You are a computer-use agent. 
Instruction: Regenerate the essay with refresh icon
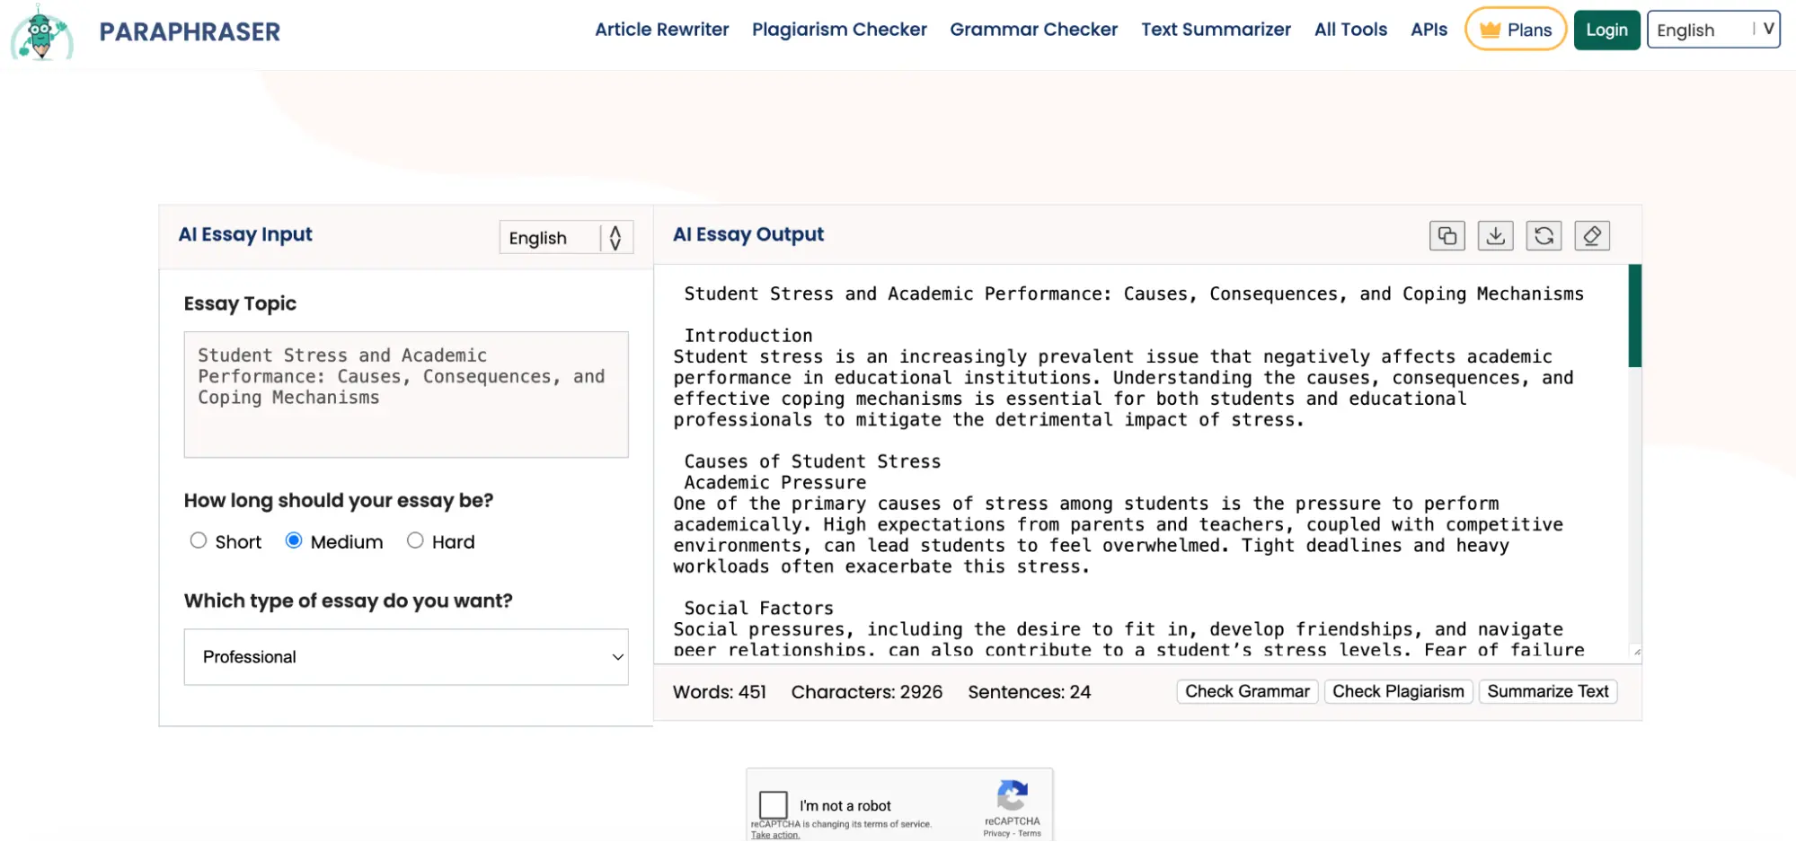(x=1544, y=236)
